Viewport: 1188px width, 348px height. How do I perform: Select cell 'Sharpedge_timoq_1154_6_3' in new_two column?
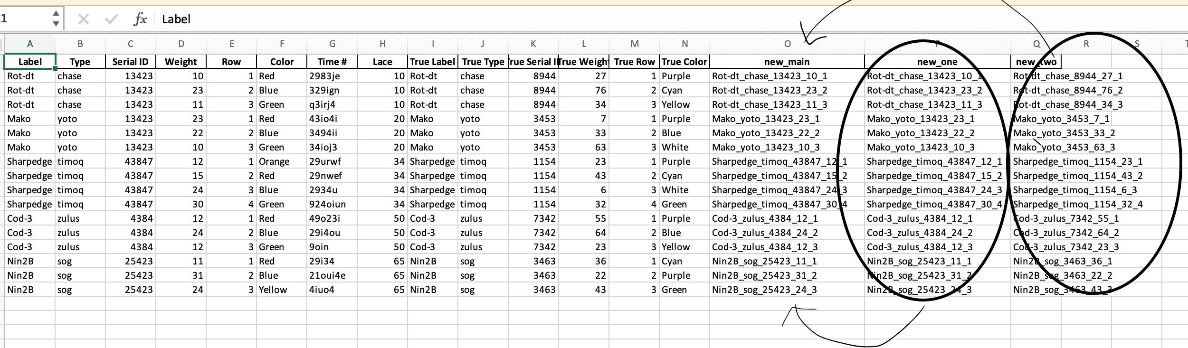tap(1075, 190)
